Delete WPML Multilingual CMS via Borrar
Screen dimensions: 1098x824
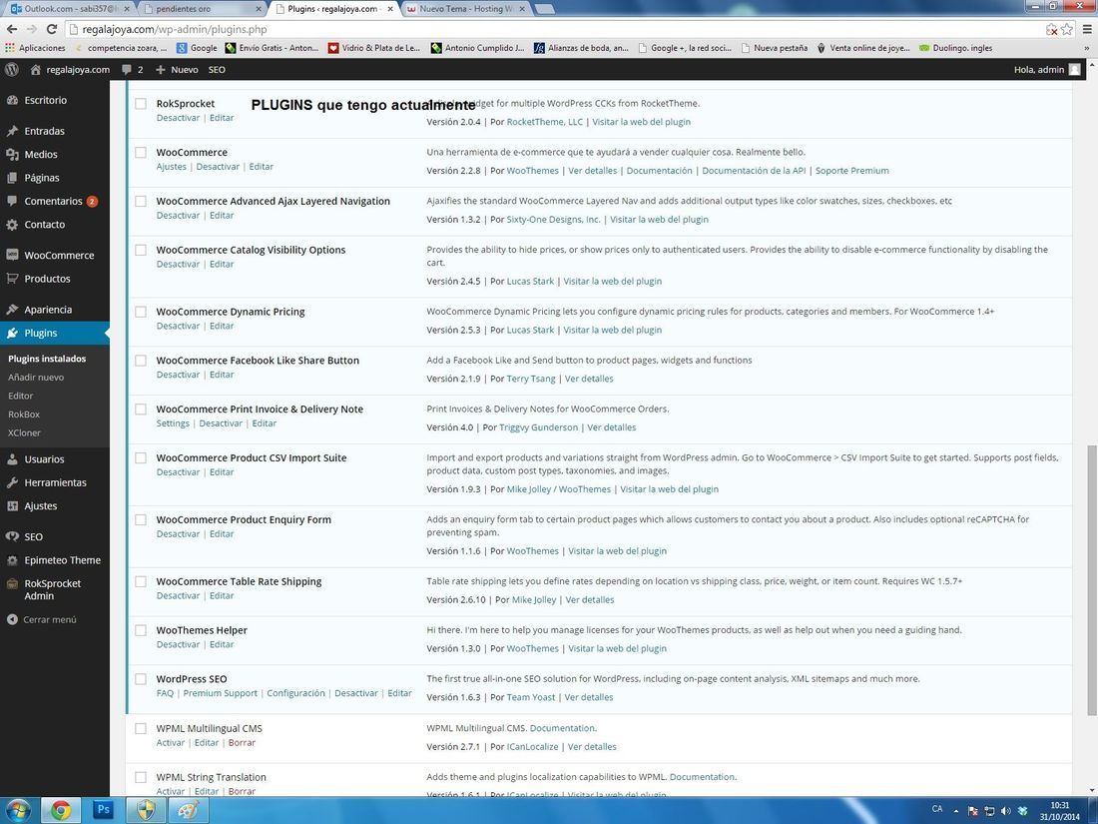click(242, 743)
